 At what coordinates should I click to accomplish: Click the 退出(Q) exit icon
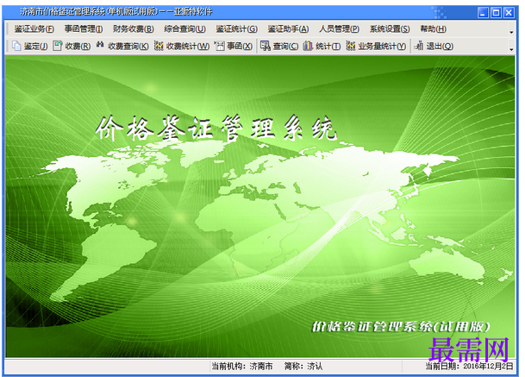pos(419,46)
